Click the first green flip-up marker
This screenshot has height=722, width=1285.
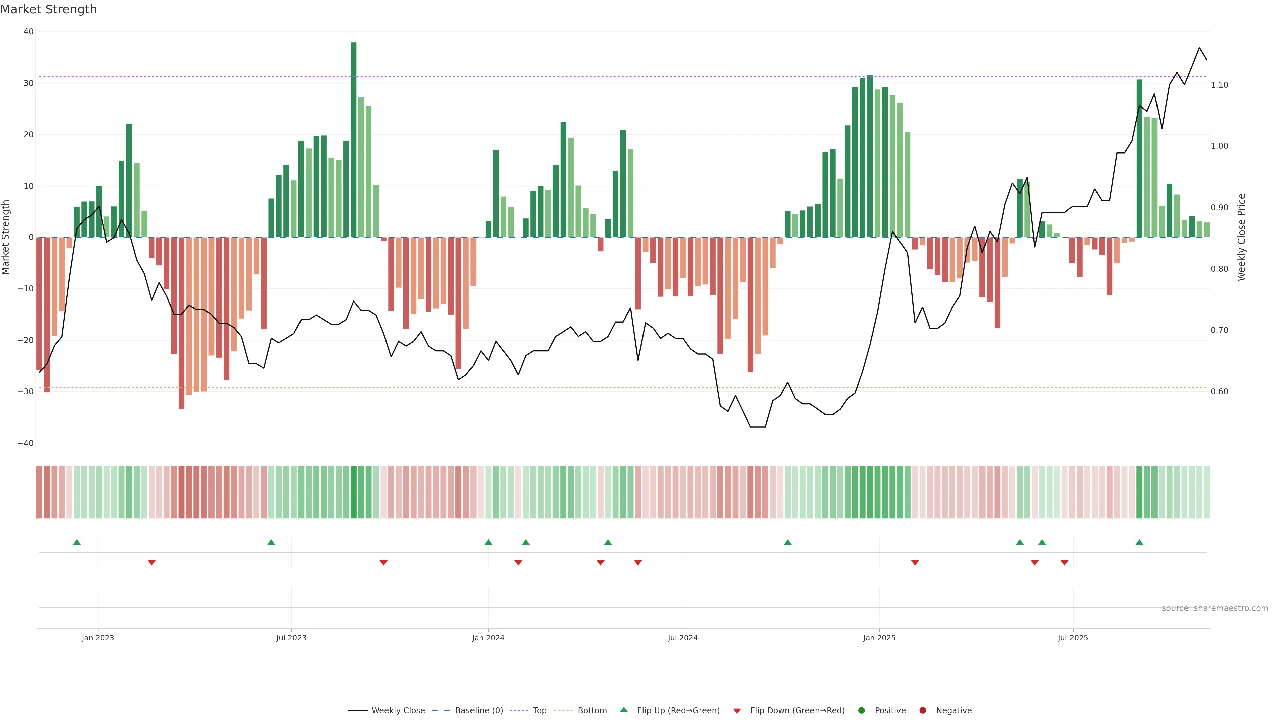tap(77, 542)
